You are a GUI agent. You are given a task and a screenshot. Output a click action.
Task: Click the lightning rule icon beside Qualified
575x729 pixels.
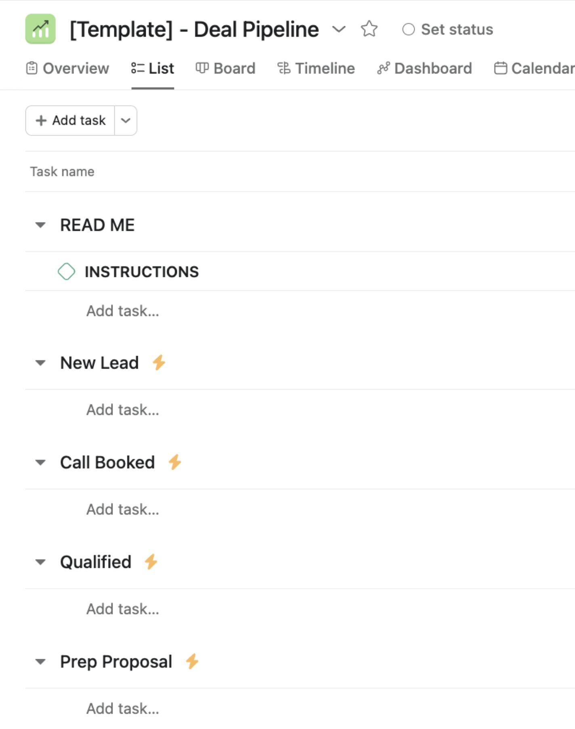click(x=151, y=561)
